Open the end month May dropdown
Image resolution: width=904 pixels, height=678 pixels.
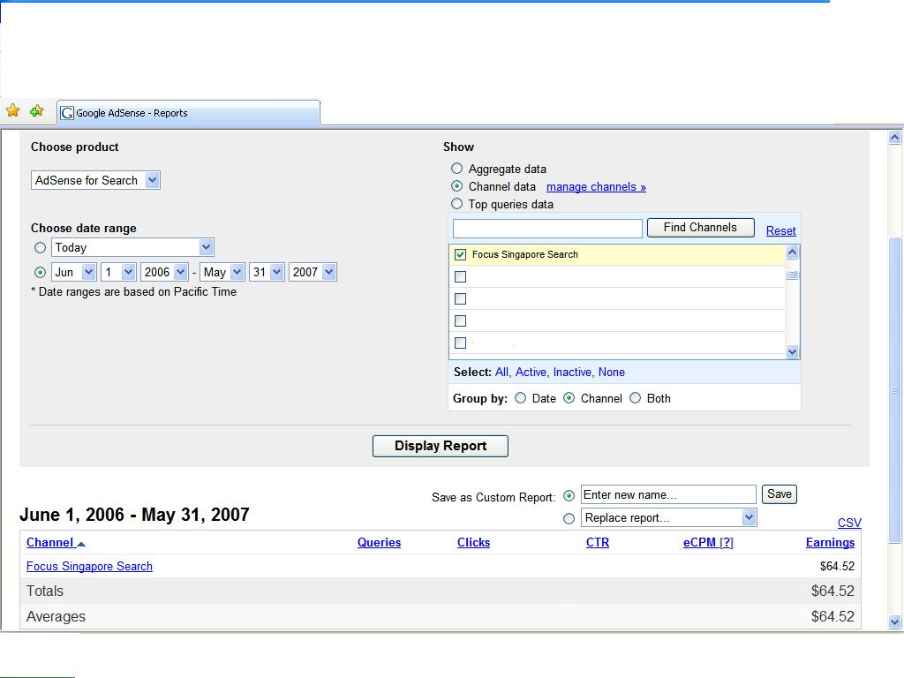(x=222, y=272)
